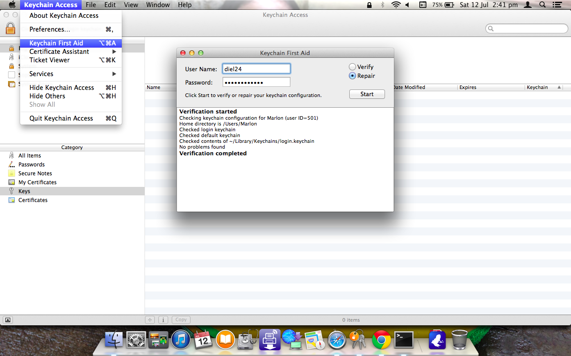Choose Hide Keychain Access
The image size is (571, 356).
(x=71, y=88)
